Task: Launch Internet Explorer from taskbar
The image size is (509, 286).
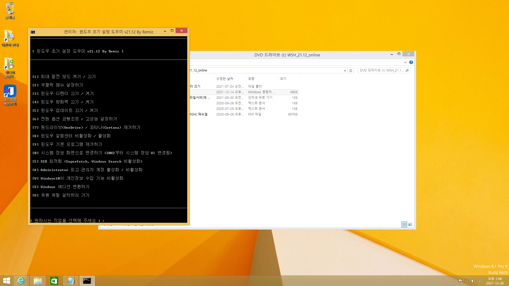Action: coord(21,281)
